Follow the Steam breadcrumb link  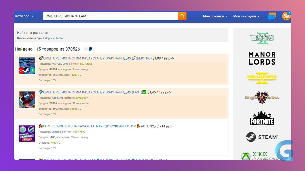pyautogui.click(x=58, y=38)
